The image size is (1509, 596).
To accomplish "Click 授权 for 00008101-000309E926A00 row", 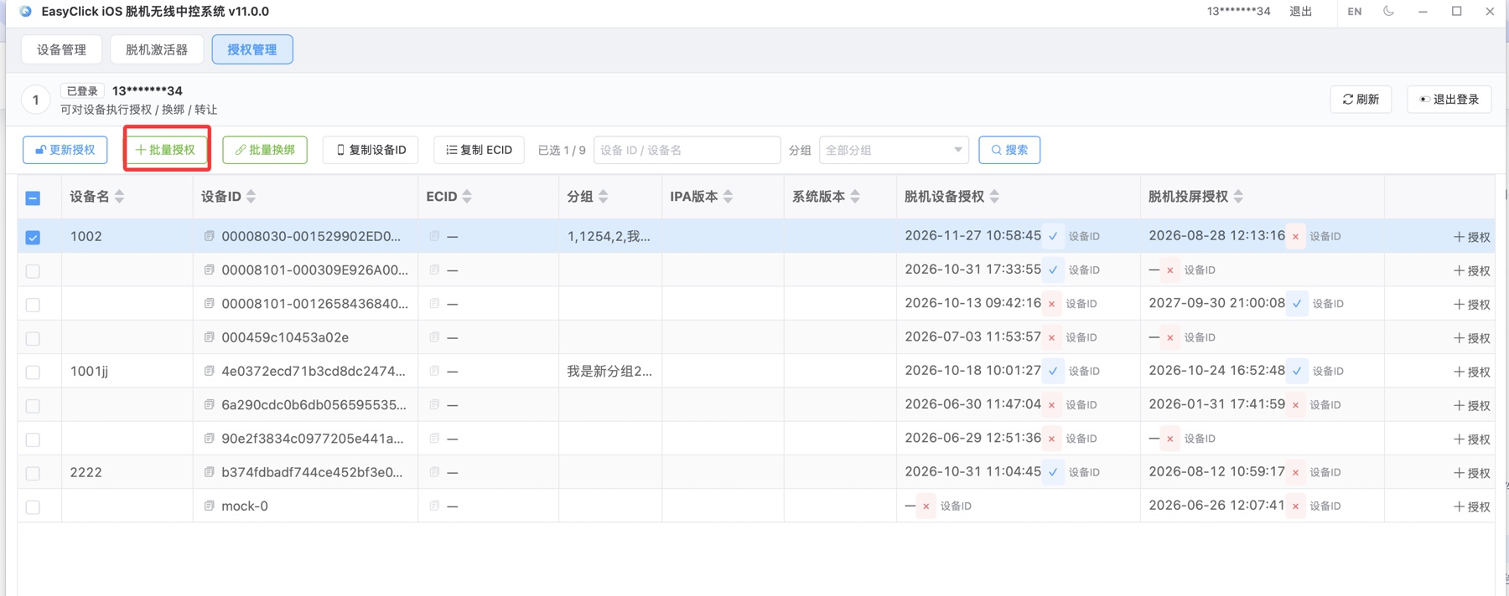I will click(x=1472, y=270).
